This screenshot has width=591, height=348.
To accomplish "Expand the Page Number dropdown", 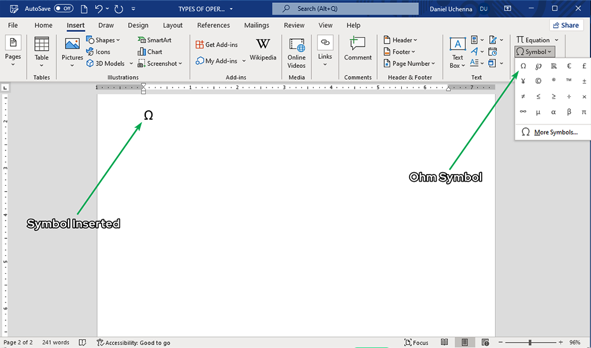I will click(409, 63).
